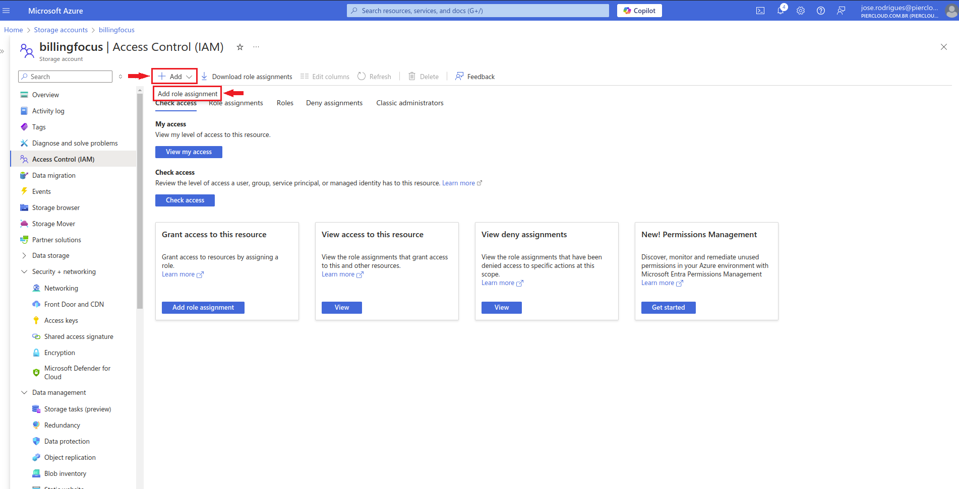Collapse the Security + networking section
959x489 pixels.
pos(24,271)
